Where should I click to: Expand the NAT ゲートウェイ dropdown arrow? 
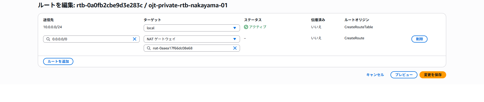(235, 39)
